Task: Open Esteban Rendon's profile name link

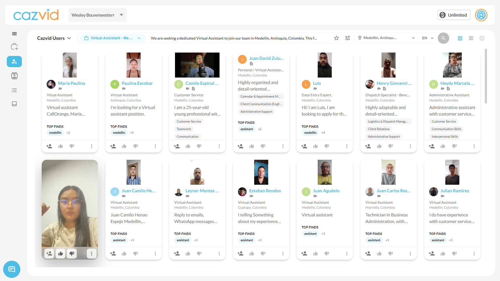Action: (x=265, y=191)
